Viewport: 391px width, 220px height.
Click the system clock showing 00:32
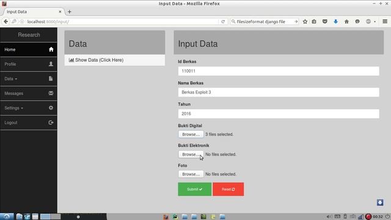coord(378,217)
